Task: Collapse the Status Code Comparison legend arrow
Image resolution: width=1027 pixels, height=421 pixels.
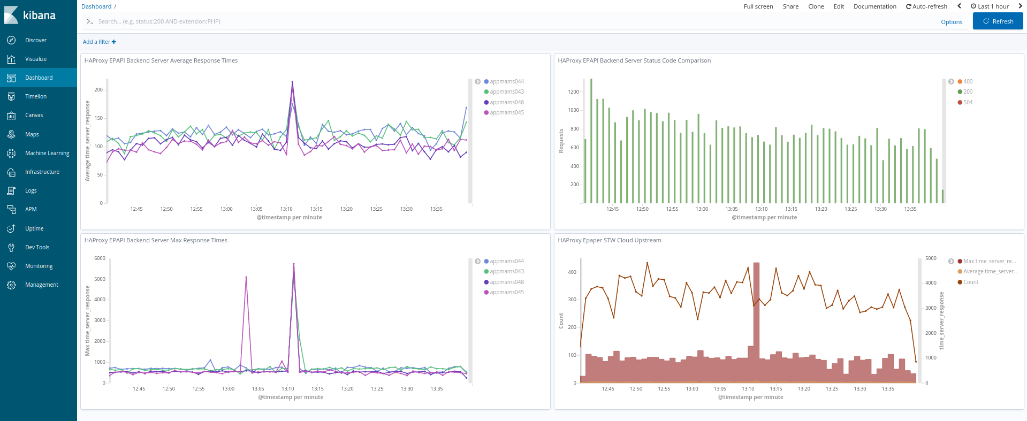Action: (x=951, y=81)
